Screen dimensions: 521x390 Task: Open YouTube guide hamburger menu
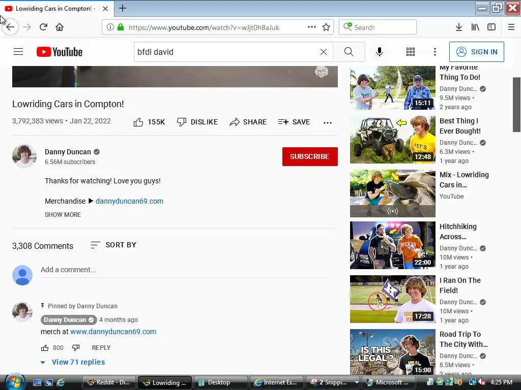[18, 52]
